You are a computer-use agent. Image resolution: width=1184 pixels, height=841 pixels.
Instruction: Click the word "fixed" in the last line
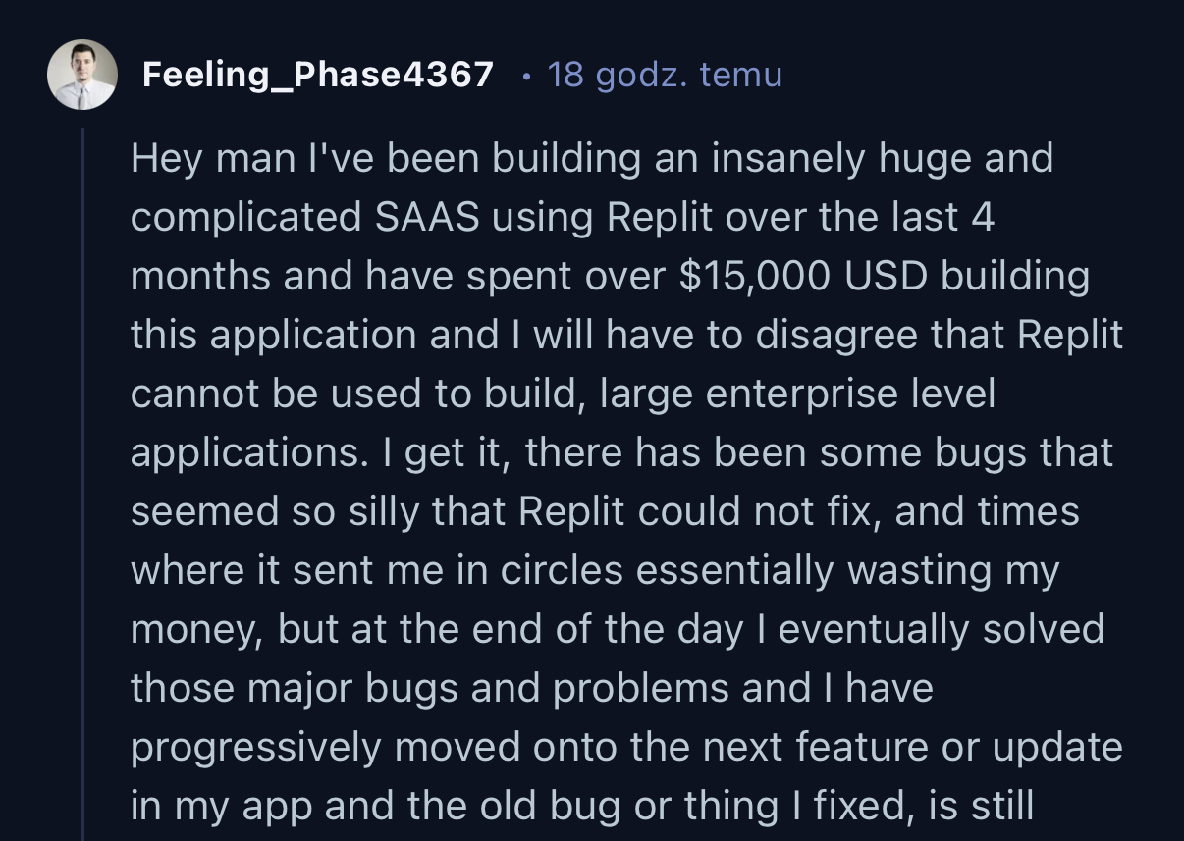tap(882, 806)
